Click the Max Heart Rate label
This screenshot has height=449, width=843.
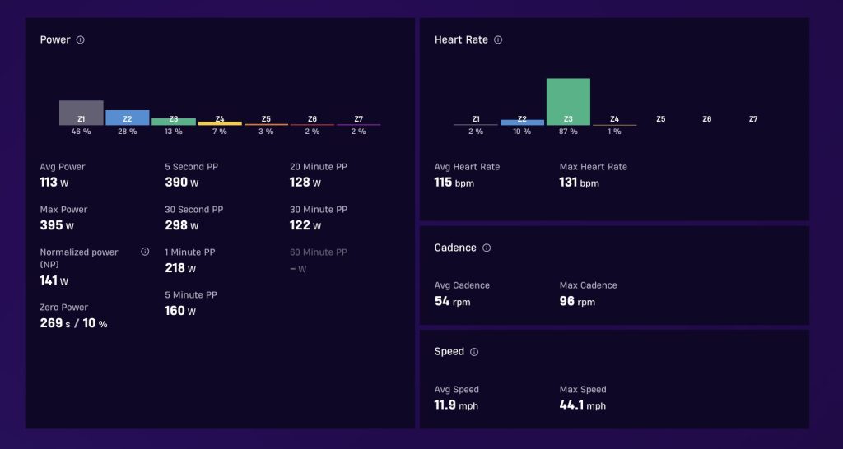pos(594,166)
